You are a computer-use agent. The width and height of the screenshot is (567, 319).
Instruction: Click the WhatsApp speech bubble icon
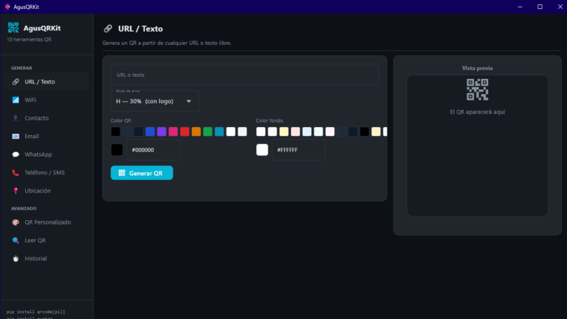(x=16, y=154)
